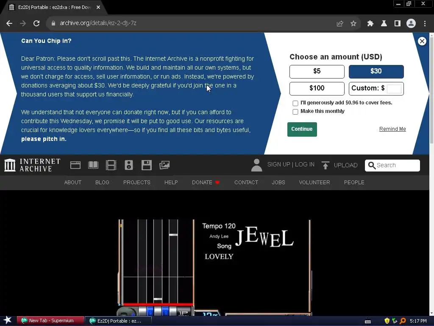Click the green Continue button

(302, 129)
